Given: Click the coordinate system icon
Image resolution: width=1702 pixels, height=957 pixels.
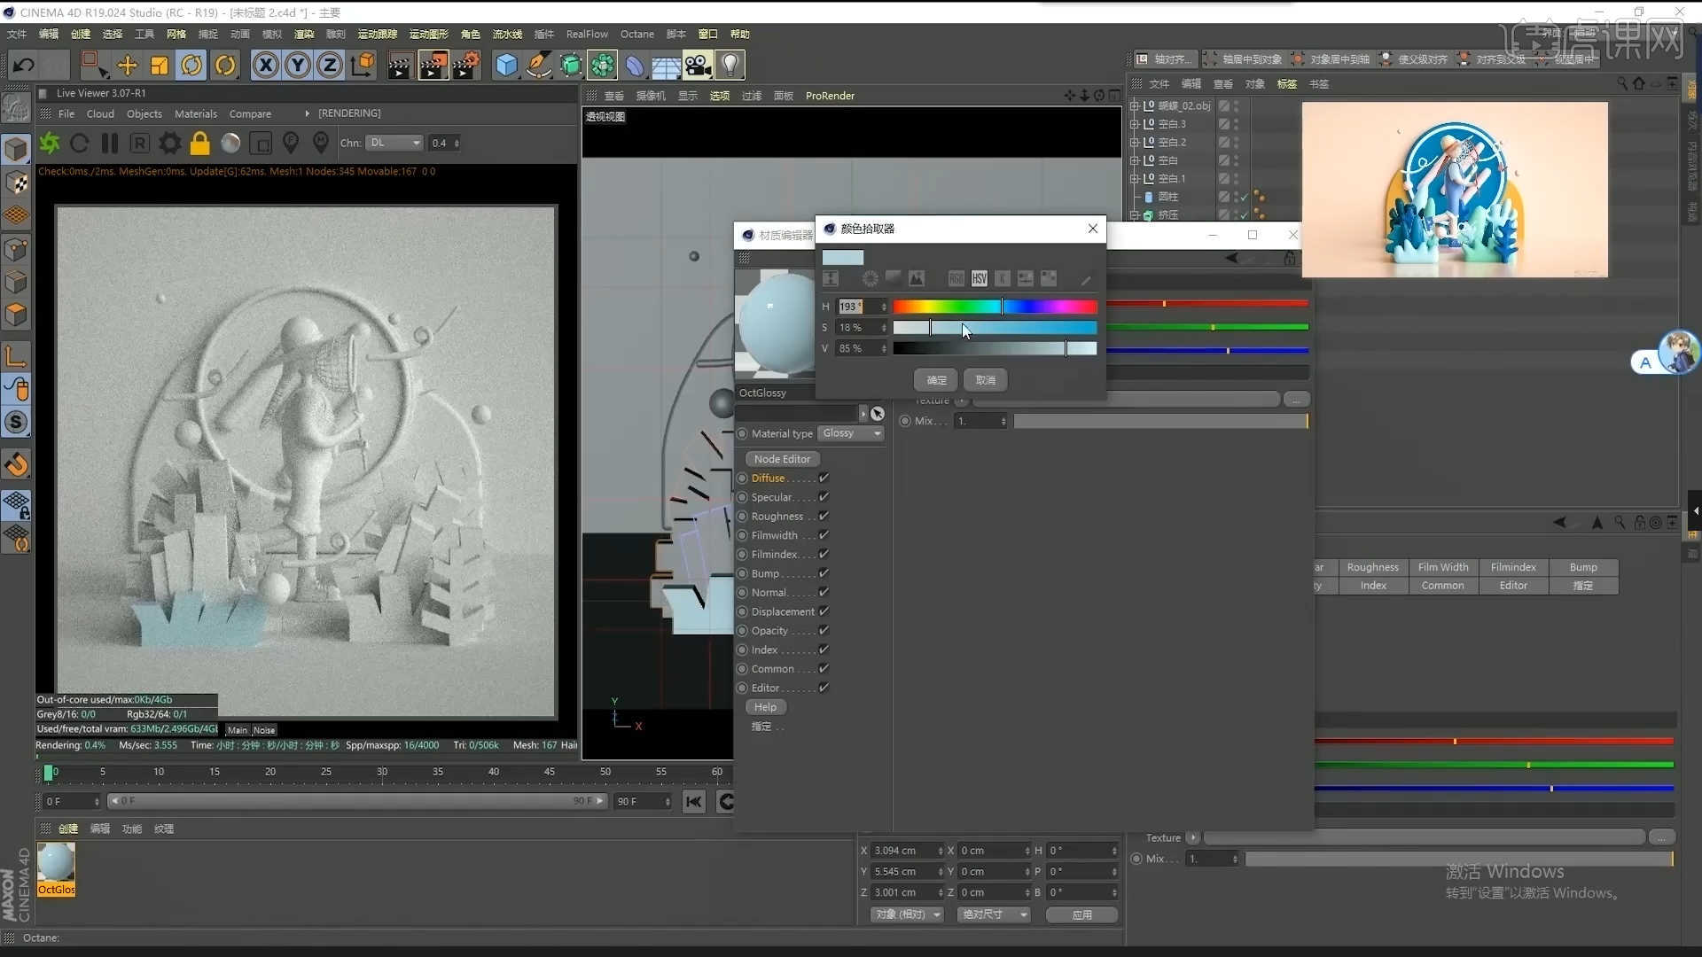Looking at the screenshot, I should [x=363, y=65].
